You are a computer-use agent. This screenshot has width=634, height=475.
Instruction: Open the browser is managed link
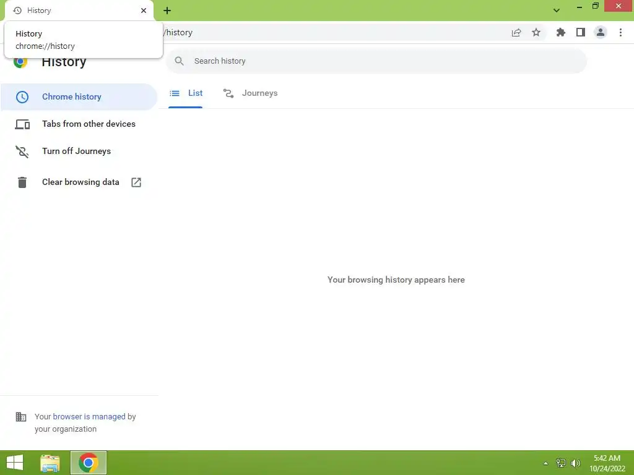89,416
